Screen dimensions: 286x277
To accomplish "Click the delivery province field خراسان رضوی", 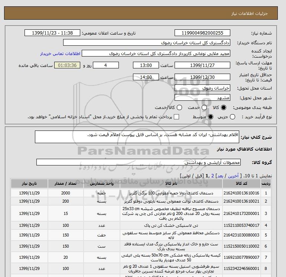I will [x=202, y=88].
